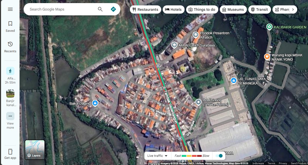Click the search Google Maps field
This screenshot has height=165, width=308.
pos(62,9)
